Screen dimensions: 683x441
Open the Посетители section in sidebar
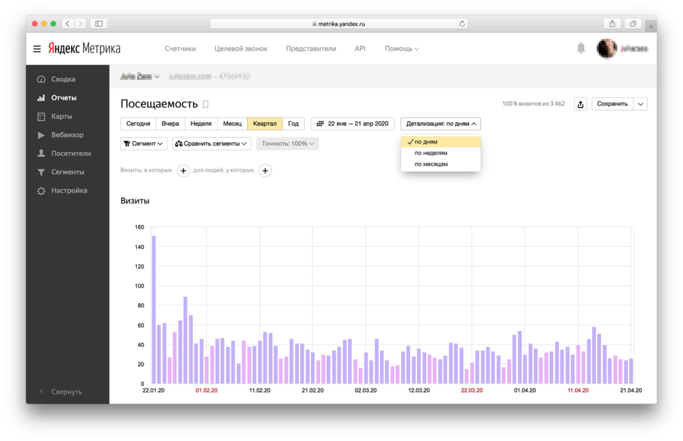click(73, 153)
